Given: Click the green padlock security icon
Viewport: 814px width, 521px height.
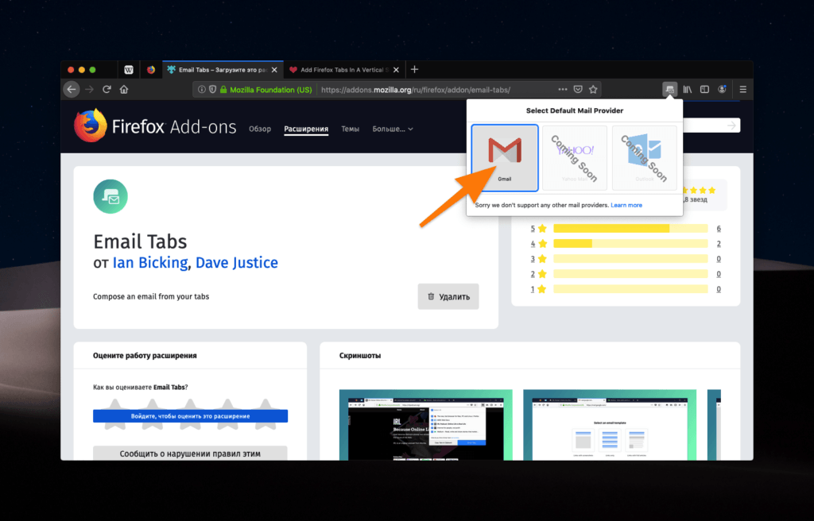Looking at the screenshot, I should [x=223, y=89].
